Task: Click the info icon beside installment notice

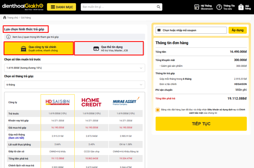Action: click(9, 37)
